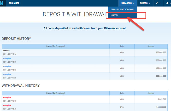
Task: Sort deposit history by Status (Confirmations) header
Action: [x=55, y=46]
